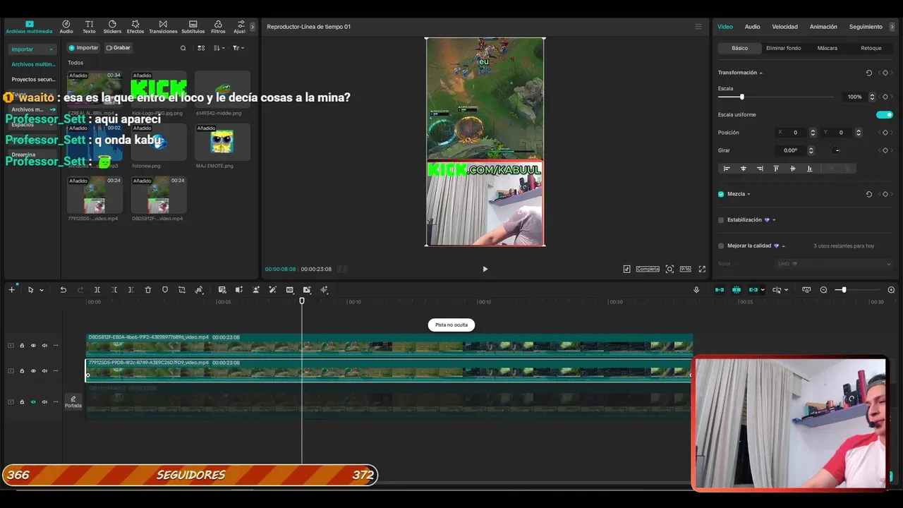Click the add track plus icon

pyautogui.click(x=11, y=290)
